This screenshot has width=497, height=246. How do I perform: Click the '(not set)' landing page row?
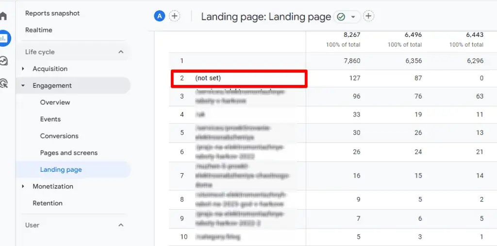(239, 78)
